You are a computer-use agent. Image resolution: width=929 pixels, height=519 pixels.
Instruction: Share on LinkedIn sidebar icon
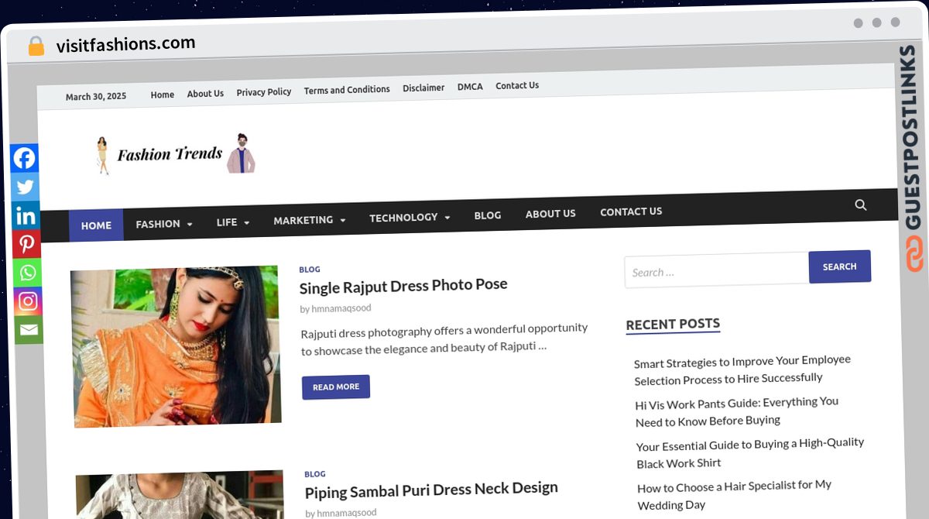tap(26, 215)
